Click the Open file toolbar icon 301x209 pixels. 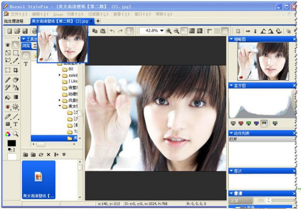pos(17,31)
